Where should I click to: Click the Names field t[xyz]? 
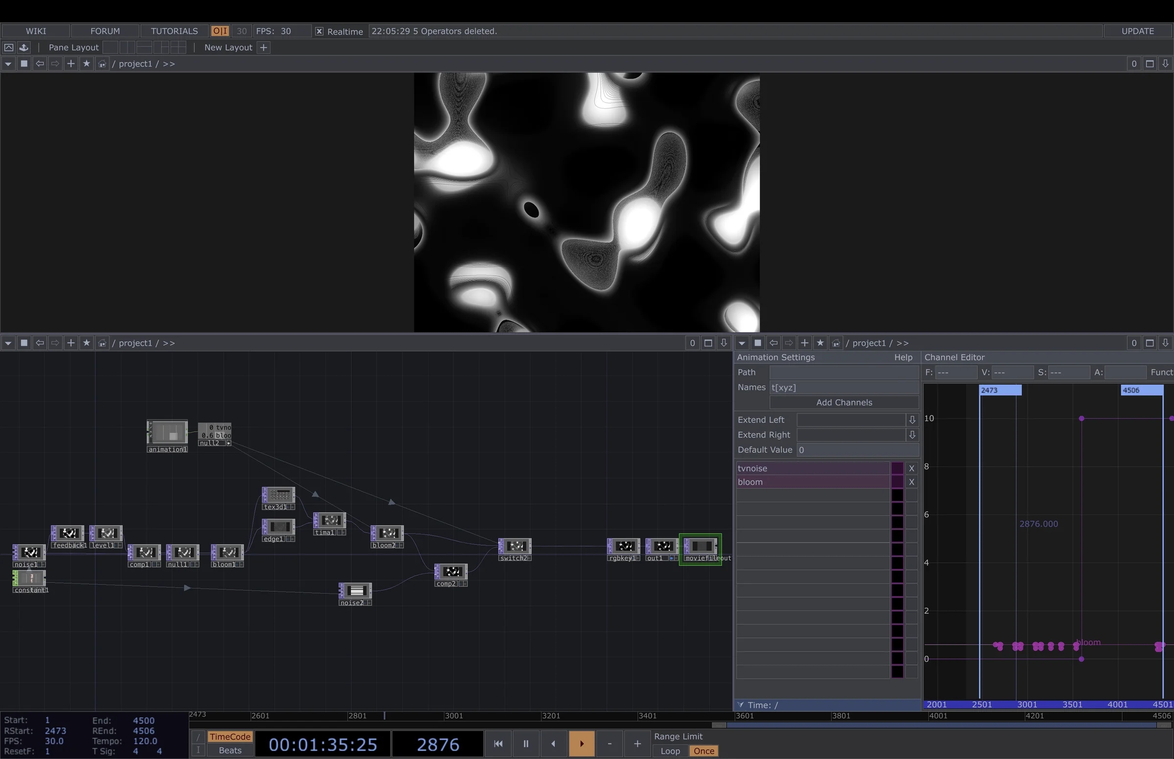[844, 388]
